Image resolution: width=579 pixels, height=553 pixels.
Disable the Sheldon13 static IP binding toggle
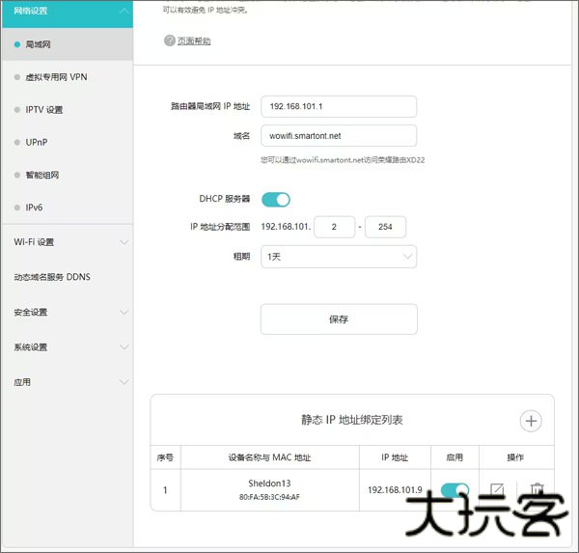click(455, 490)
